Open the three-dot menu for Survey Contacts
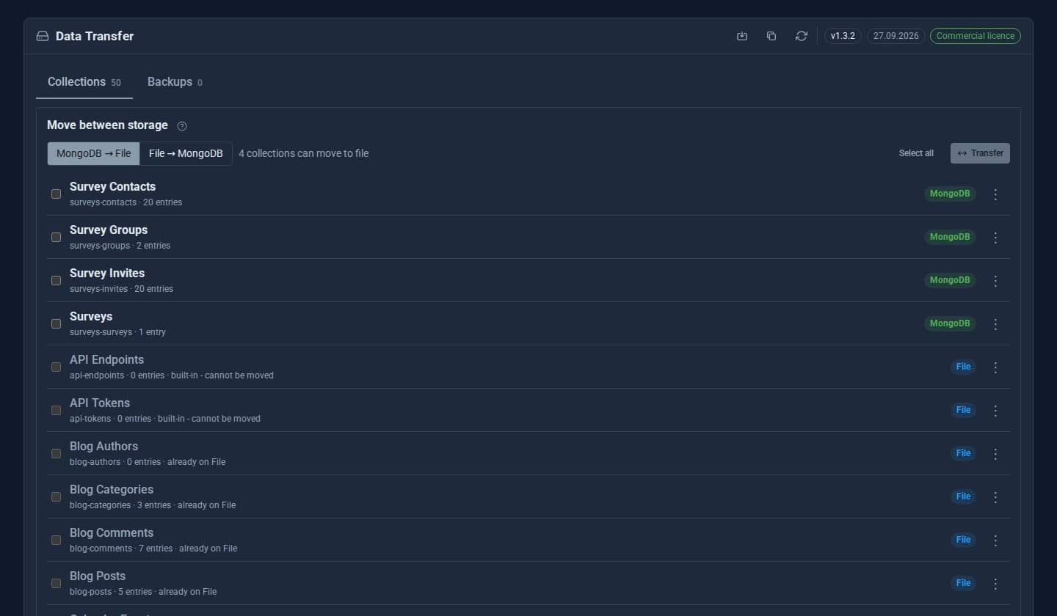 pyautogui.click(x=995, y=194)
